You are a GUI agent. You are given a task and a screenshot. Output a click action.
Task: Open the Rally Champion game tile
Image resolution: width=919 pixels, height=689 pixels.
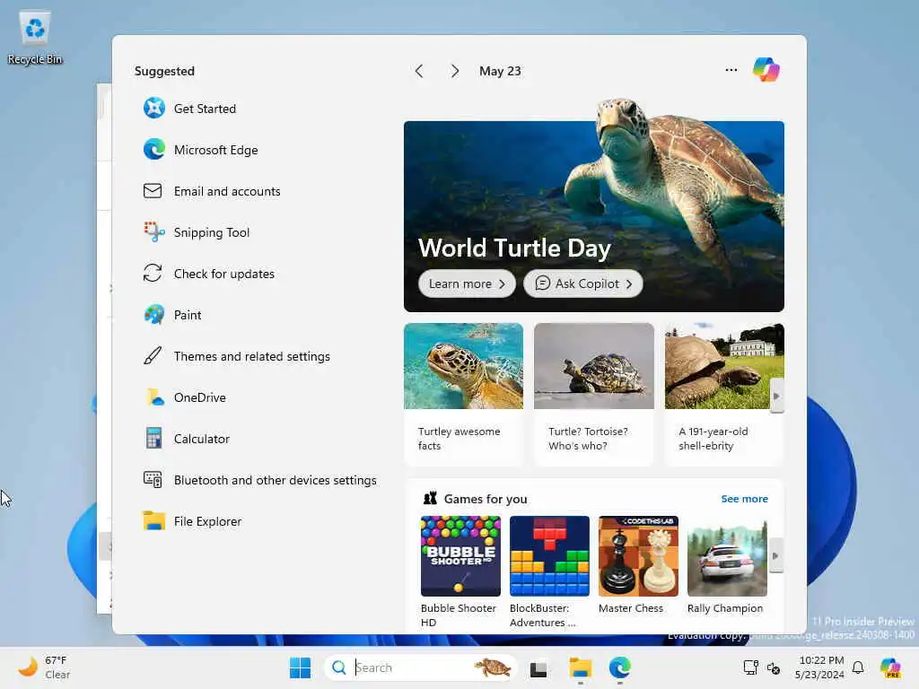pos(727,565)
